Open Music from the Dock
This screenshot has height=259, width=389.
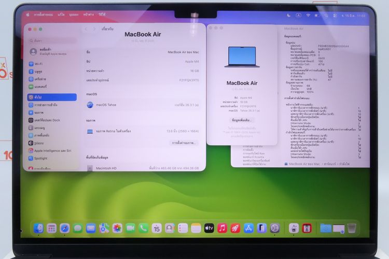click(223, 228)
